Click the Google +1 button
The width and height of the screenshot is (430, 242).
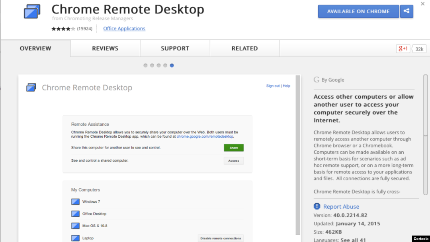[403, 49]
